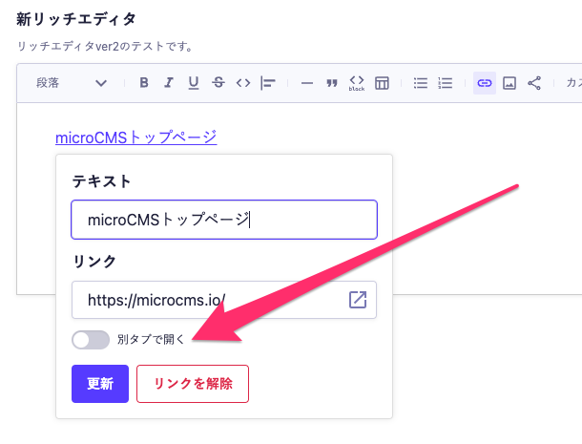Click the テキスト label

(101, 181)
